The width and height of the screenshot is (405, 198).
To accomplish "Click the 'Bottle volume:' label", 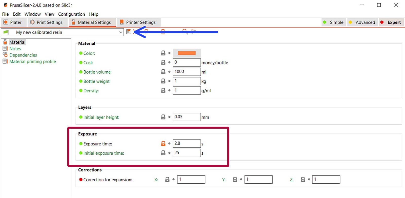I will (97, 72).
